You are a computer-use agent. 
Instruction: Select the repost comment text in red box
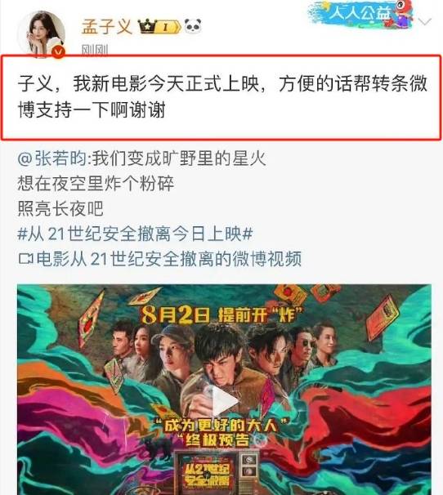pyautogui.click(x=221, y=97)
